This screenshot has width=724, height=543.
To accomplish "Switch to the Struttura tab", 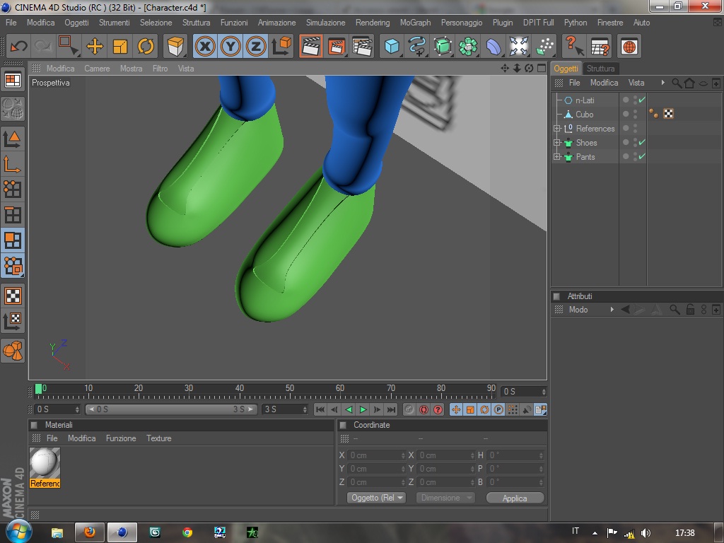I will (x=600, y=69).
